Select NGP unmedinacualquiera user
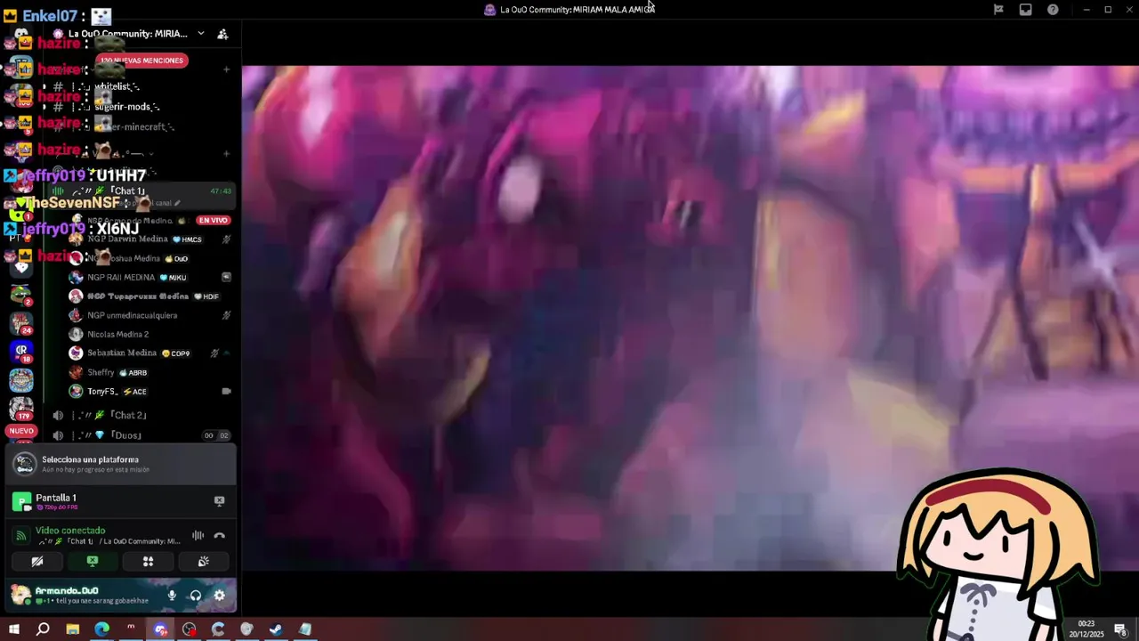Viewport: 1139px width, 641px height. (149, 315)
